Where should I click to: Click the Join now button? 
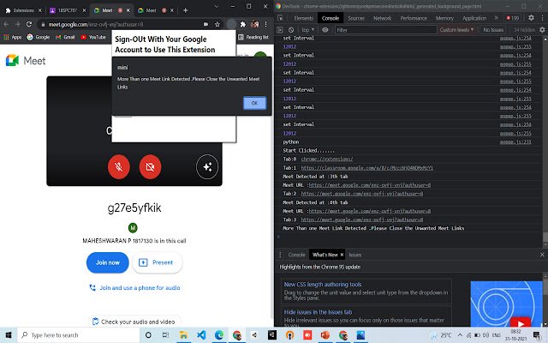(108, 262)
